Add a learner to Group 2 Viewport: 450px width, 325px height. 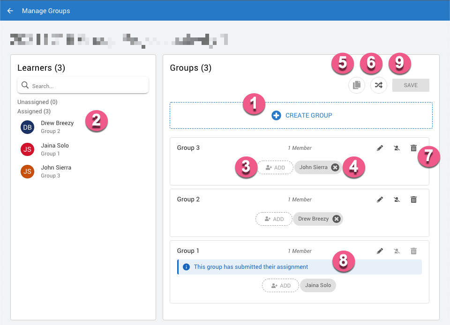coord(274,219)
